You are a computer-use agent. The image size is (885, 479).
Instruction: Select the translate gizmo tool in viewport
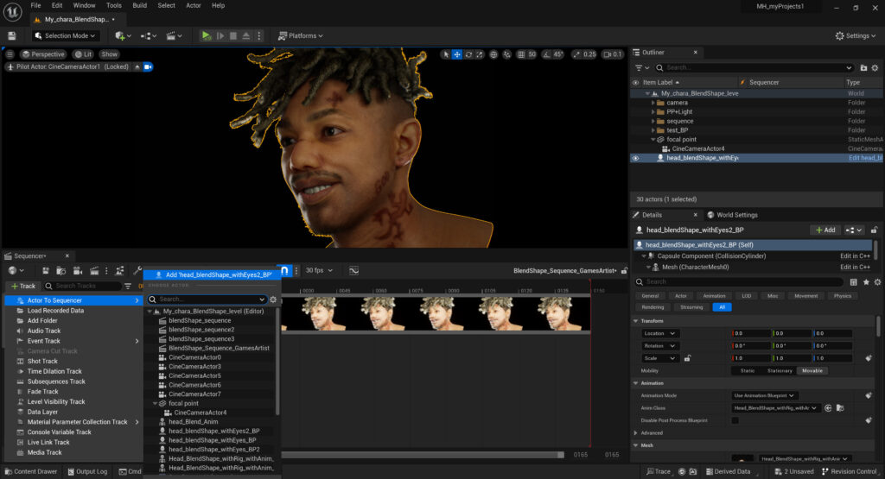(x=457, y=54)
